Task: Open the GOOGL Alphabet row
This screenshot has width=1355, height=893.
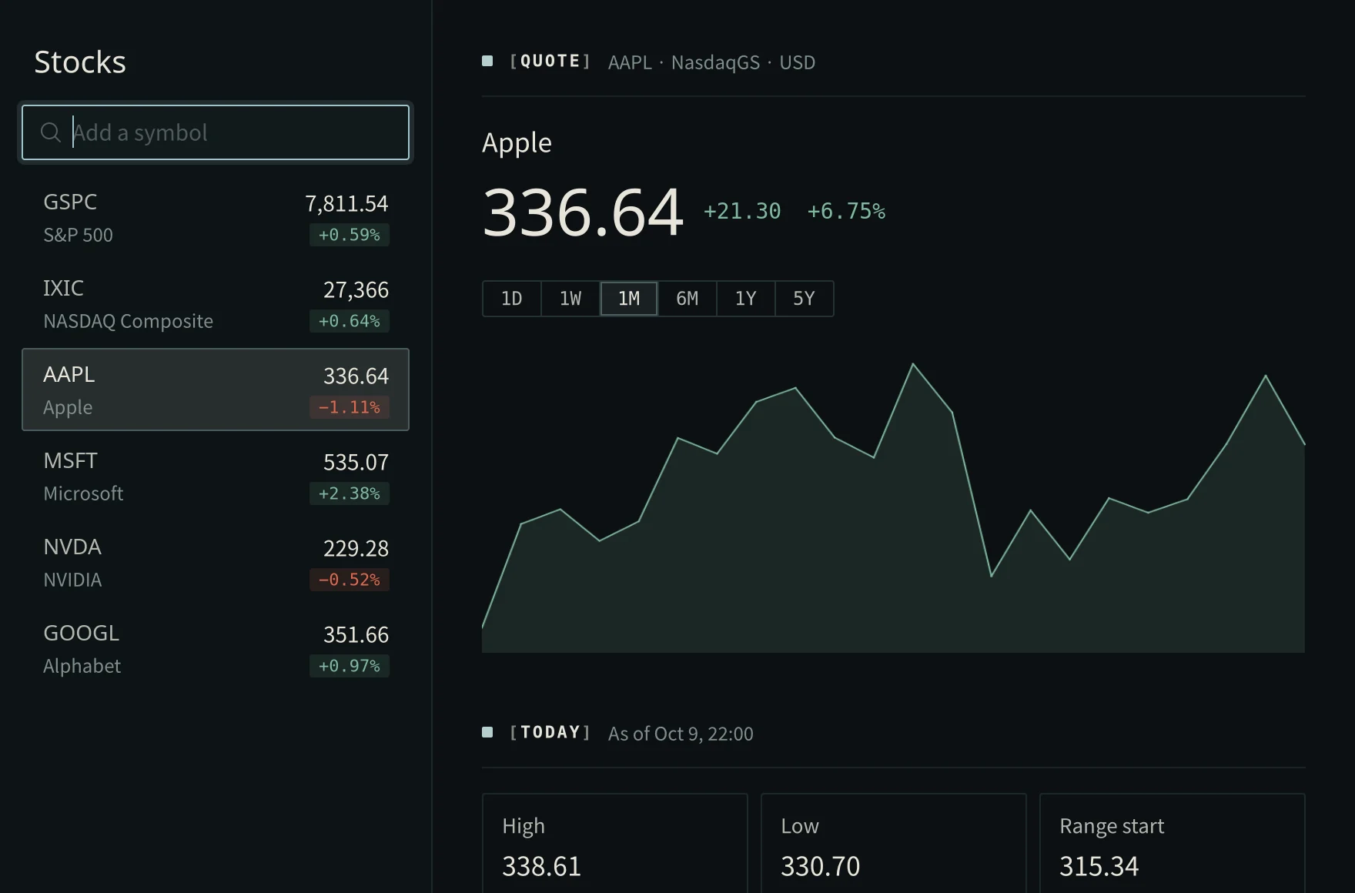Action: [216, 648]
